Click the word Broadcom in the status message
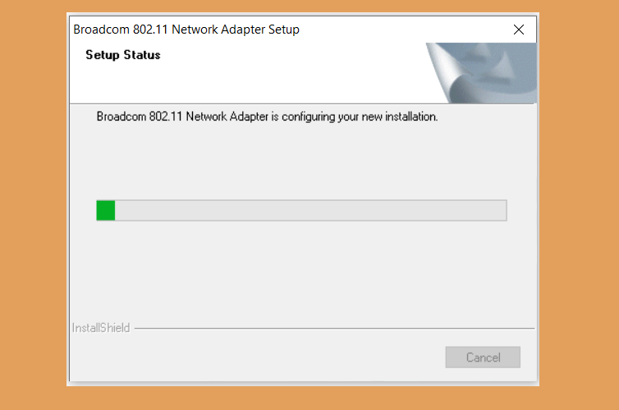619x410 pixels. 122,116
